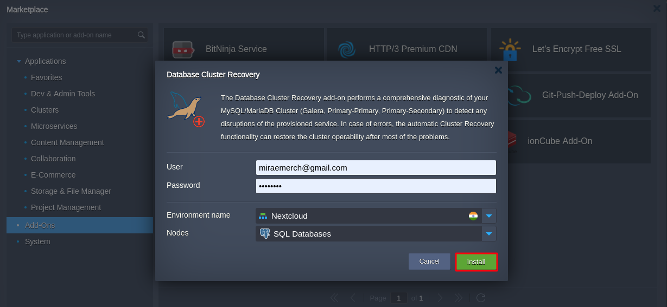
Task: Go to next page arrow
Action: (x=440, y=298)
